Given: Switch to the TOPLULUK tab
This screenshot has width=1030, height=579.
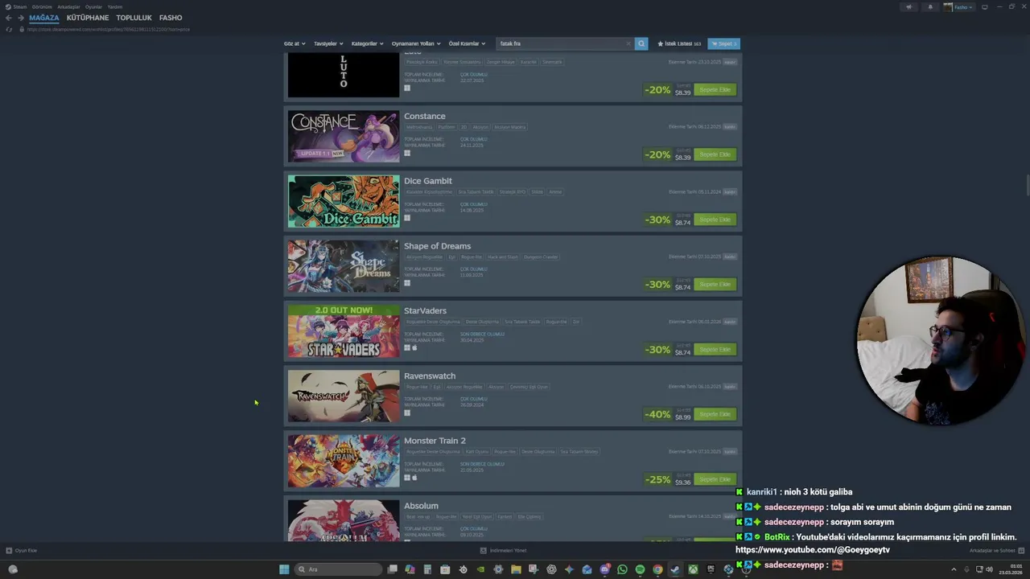Looking at the screenshot, I should click(134, 18).
